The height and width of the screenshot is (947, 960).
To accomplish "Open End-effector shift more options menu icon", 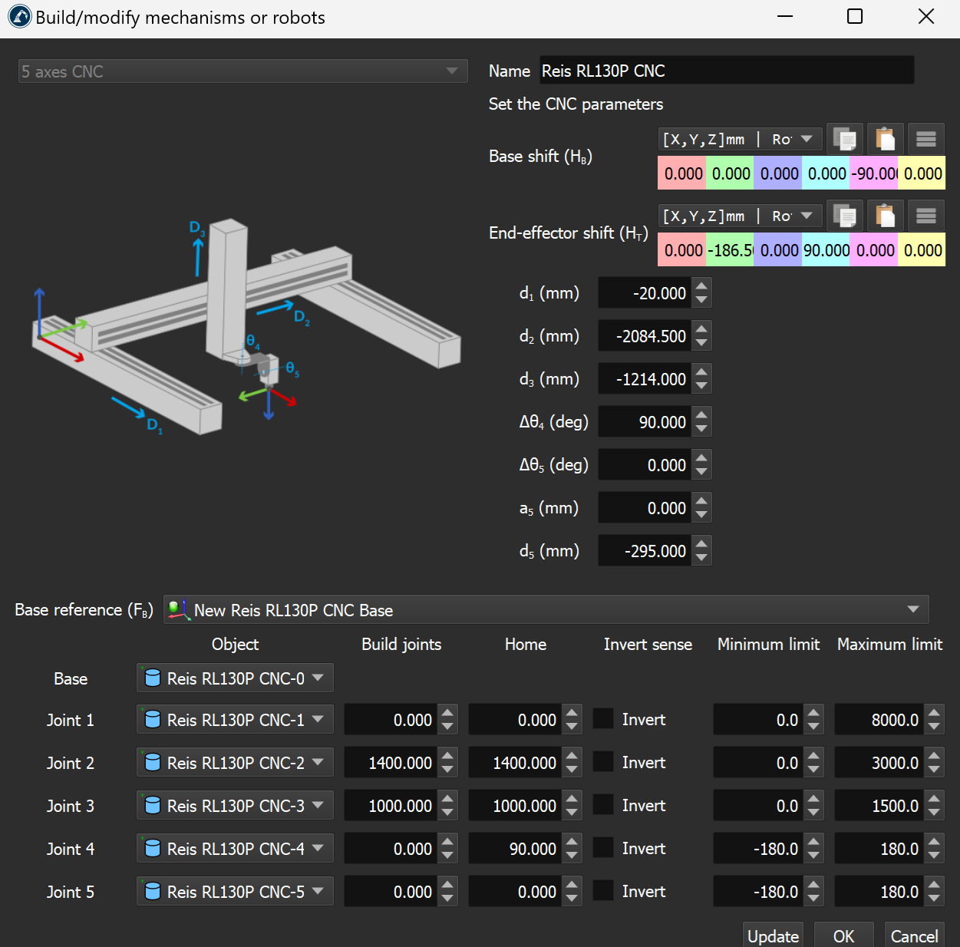I will pos(925,216).
